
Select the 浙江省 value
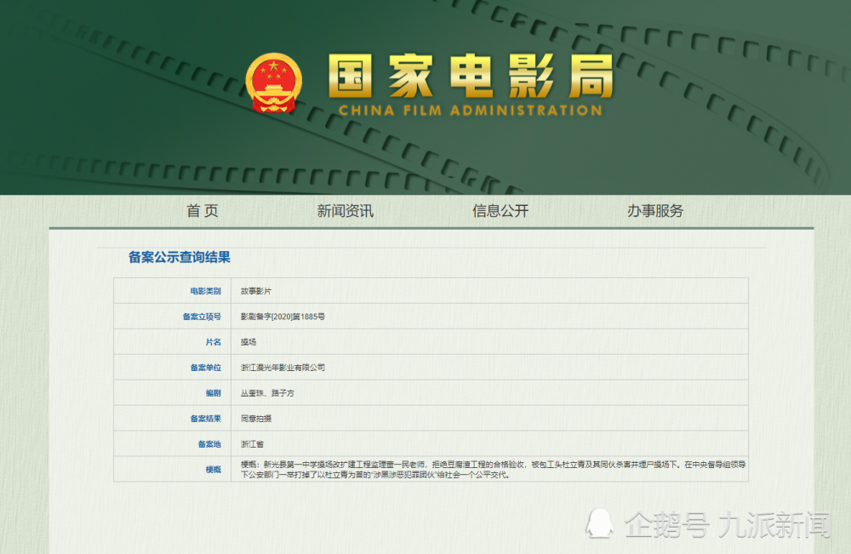tap(253, 444)
